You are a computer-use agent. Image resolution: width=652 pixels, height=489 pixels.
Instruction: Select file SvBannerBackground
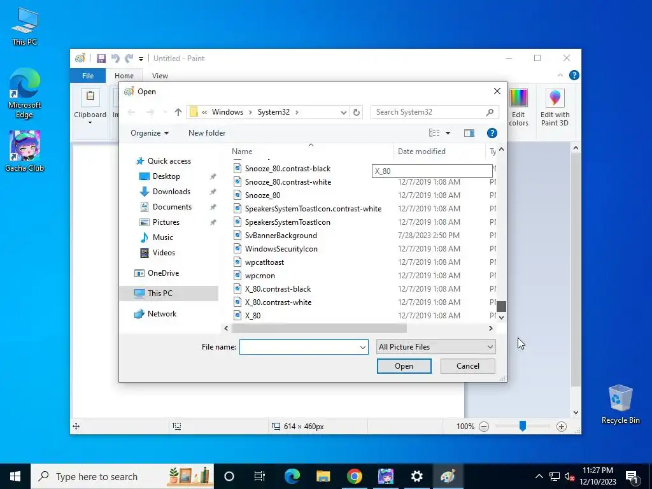pyautogui.click(x=281, y=236)
